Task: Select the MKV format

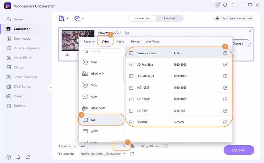Action: (x=101, y=97)
